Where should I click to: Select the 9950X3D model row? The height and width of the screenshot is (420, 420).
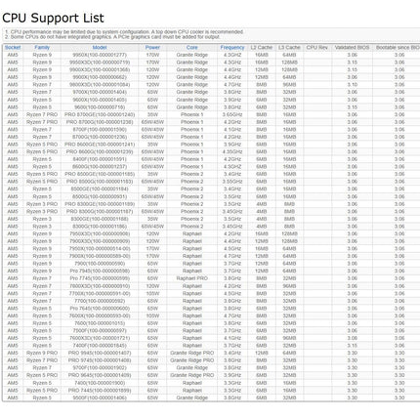point(211,63)
